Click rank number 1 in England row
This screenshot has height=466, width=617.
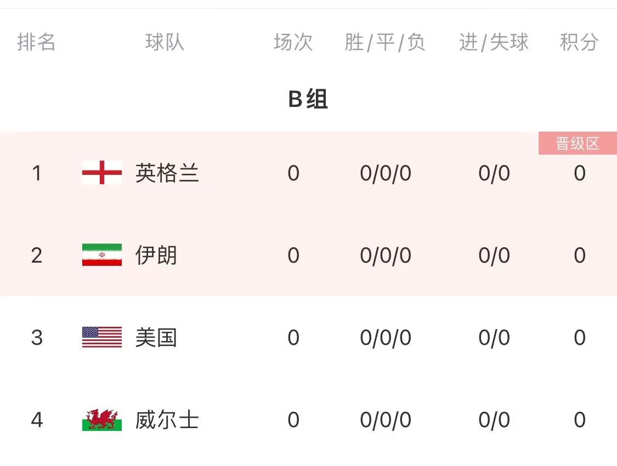(x=37, y=173)
